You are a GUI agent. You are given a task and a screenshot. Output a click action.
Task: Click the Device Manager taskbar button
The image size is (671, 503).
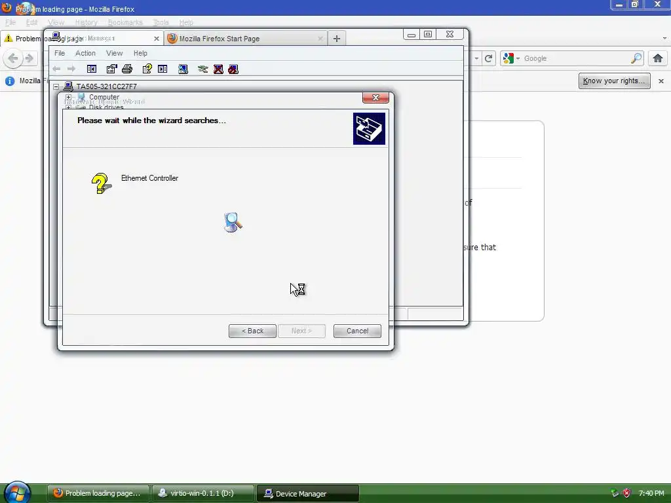(308, 493)
